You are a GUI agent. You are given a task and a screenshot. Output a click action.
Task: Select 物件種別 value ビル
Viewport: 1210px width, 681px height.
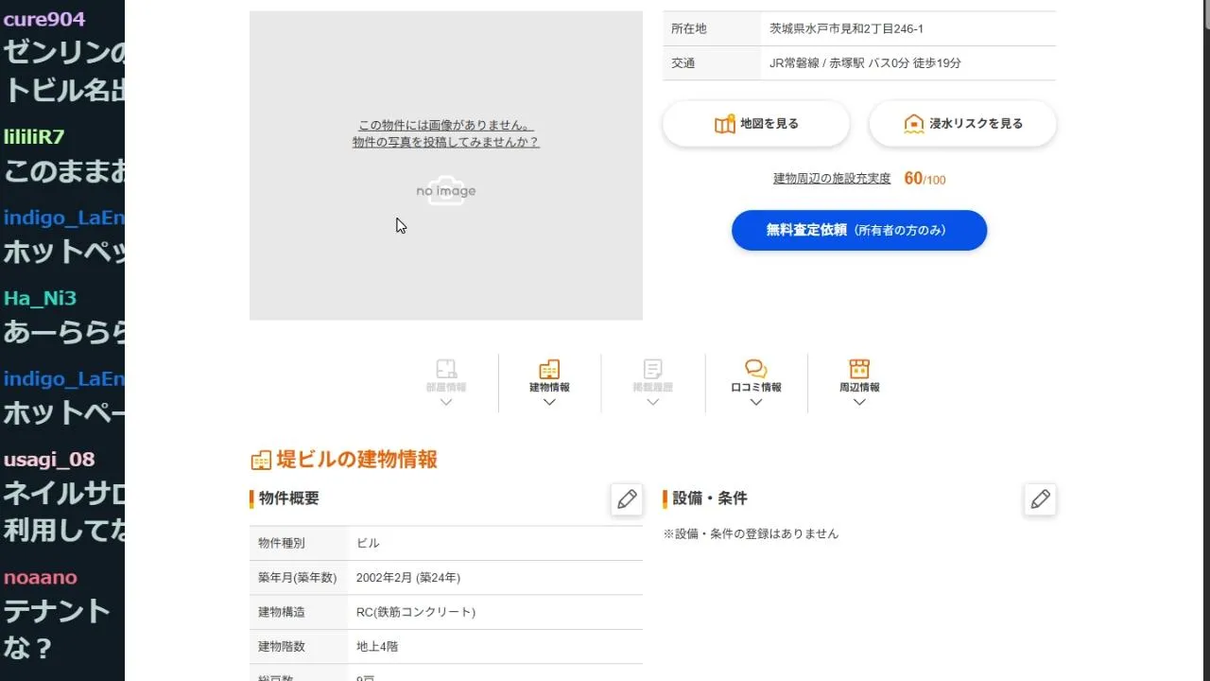pos(368,544)
